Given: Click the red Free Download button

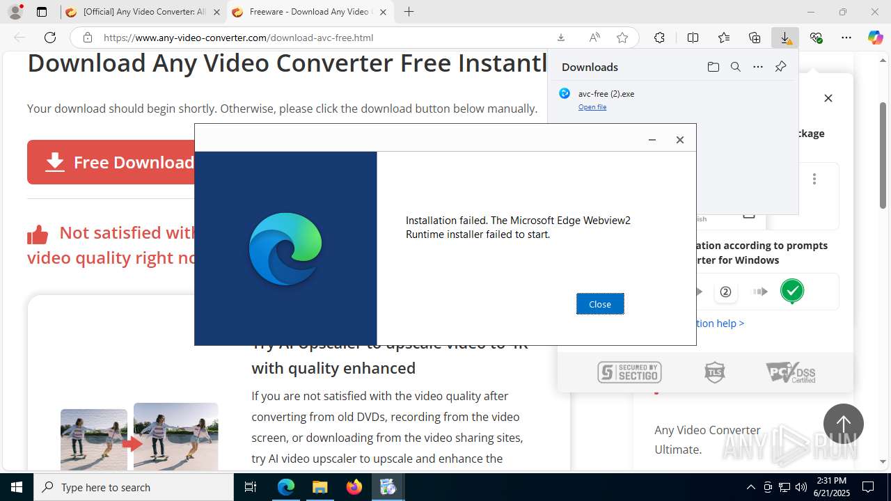Looking at the screenshot, I should [x=111, y=162].
